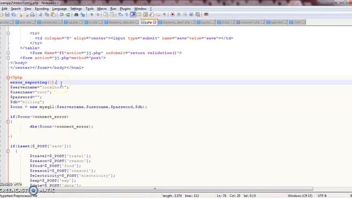Click the Close document toolbar icon
352x198 pixels.
tap(20, 15)
